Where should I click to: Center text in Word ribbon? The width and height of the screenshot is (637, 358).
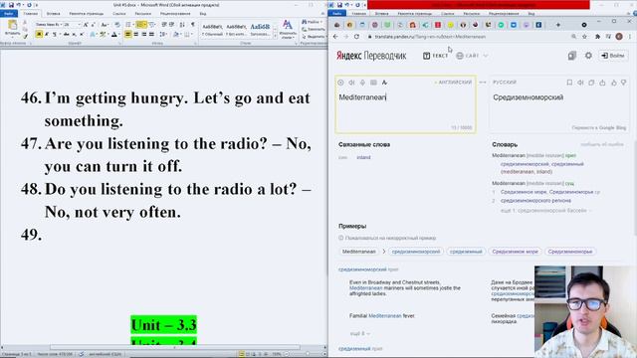(x=136, y=35)
